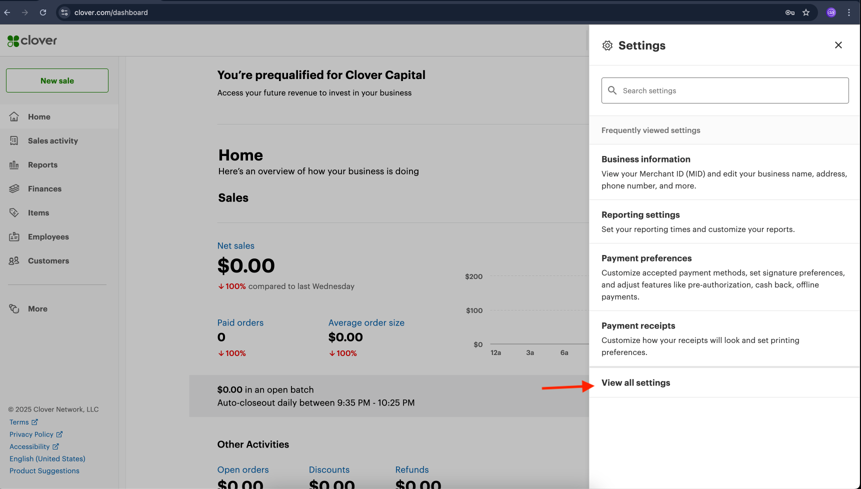Focus the Search settings field
The image size is (861, 489).
[725, 90]
